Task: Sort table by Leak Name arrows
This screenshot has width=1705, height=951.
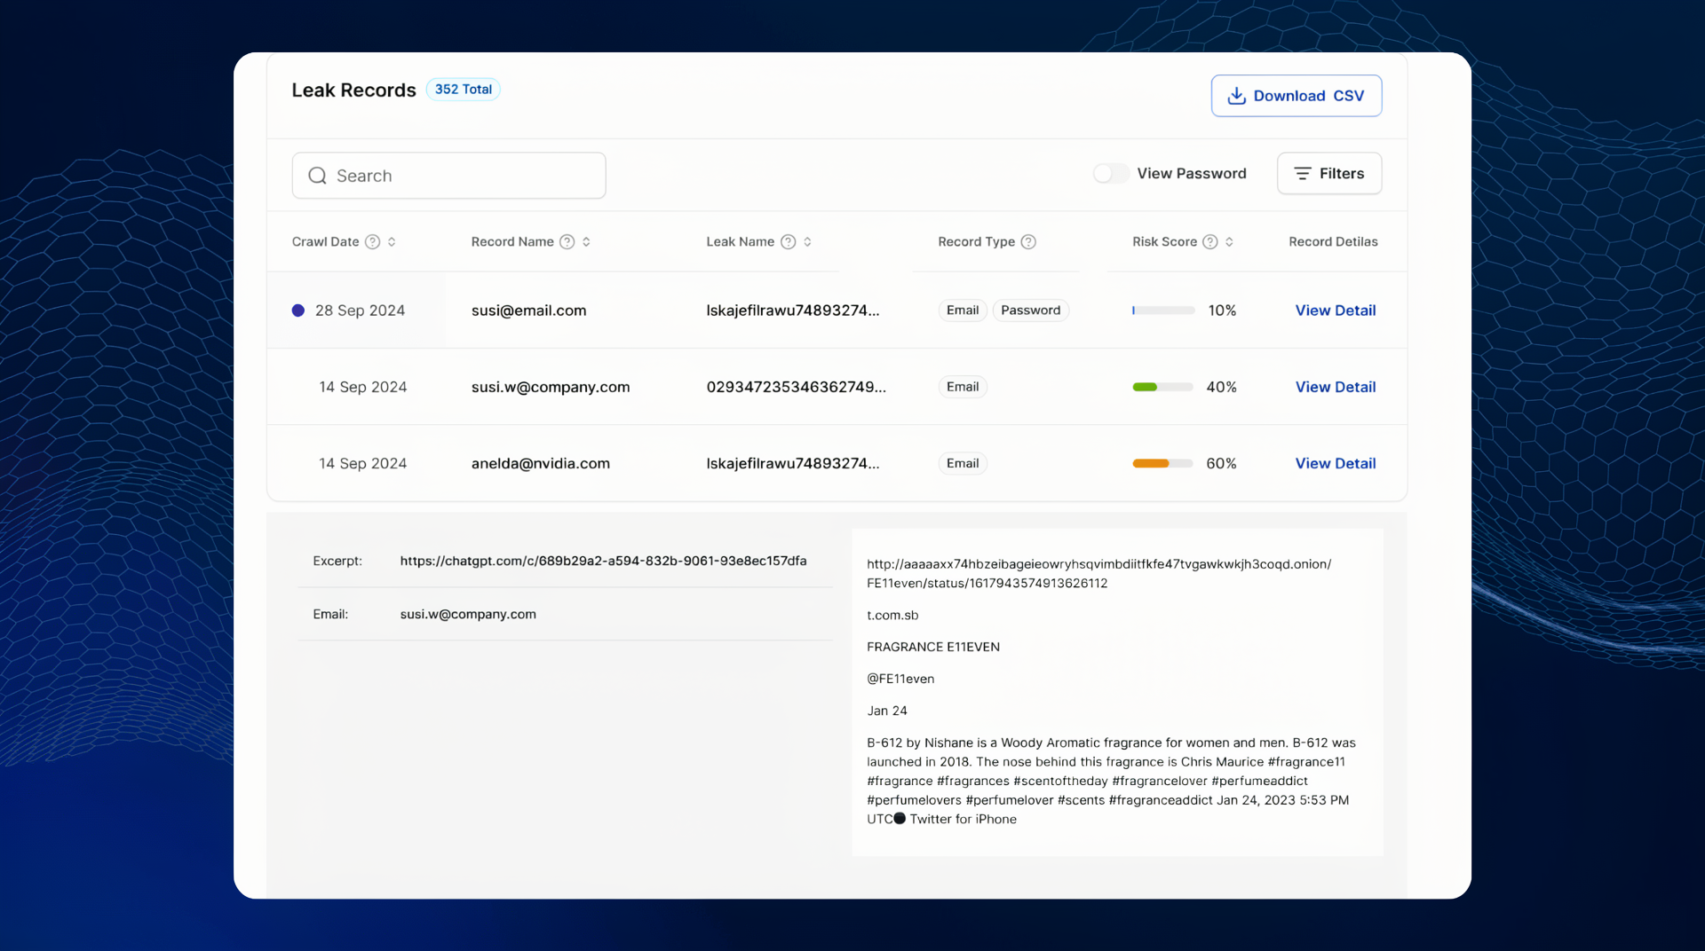Action: click(807, 242)
